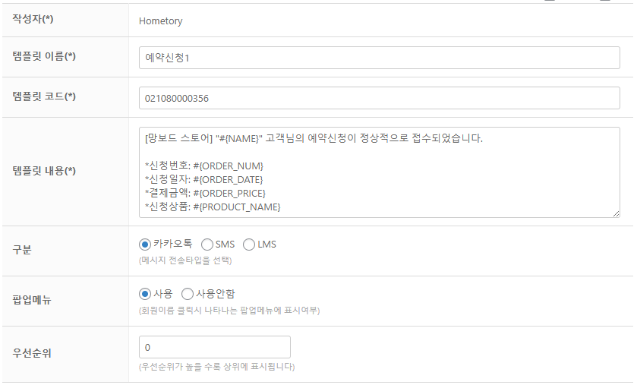
Task: Choose SMS as the message type
Action: coord(207,245)
